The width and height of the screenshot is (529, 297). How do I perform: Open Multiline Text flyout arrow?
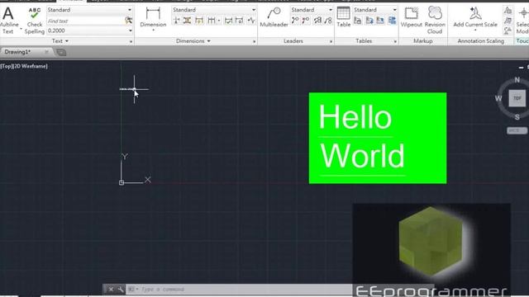[x=21, y=29]
